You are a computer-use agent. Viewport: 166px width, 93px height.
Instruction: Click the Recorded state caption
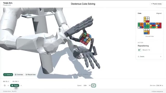[149, 36]
